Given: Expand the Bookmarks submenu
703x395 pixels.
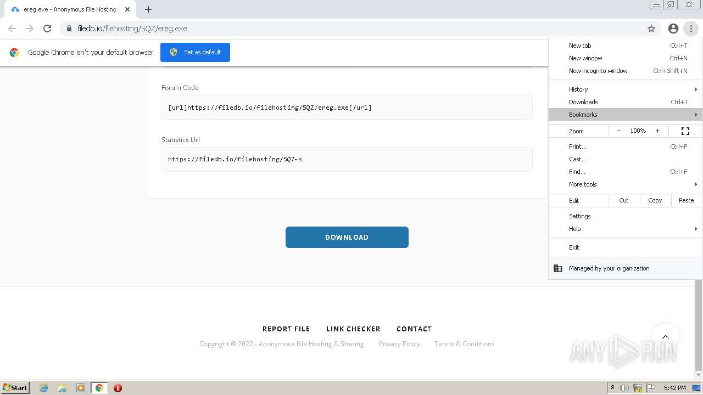Looking at the screenshot, I should coord(626,115).
